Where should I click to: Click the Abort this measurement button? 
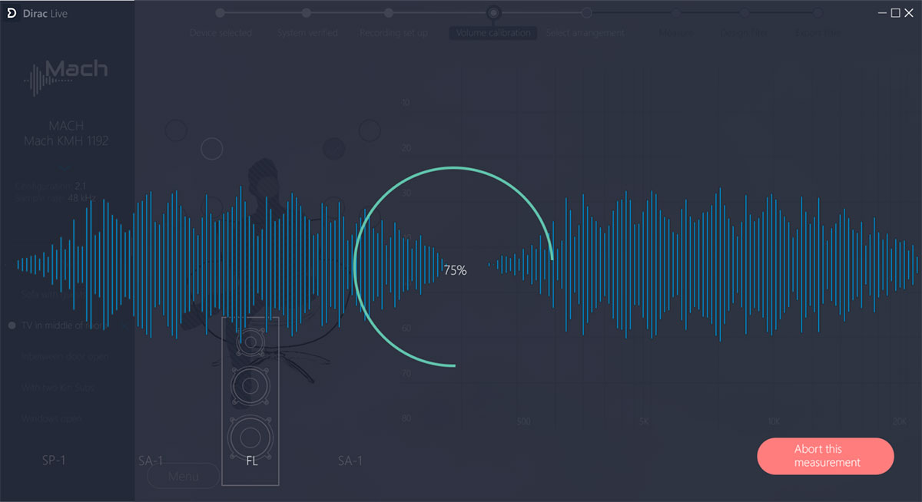(825, 456)
